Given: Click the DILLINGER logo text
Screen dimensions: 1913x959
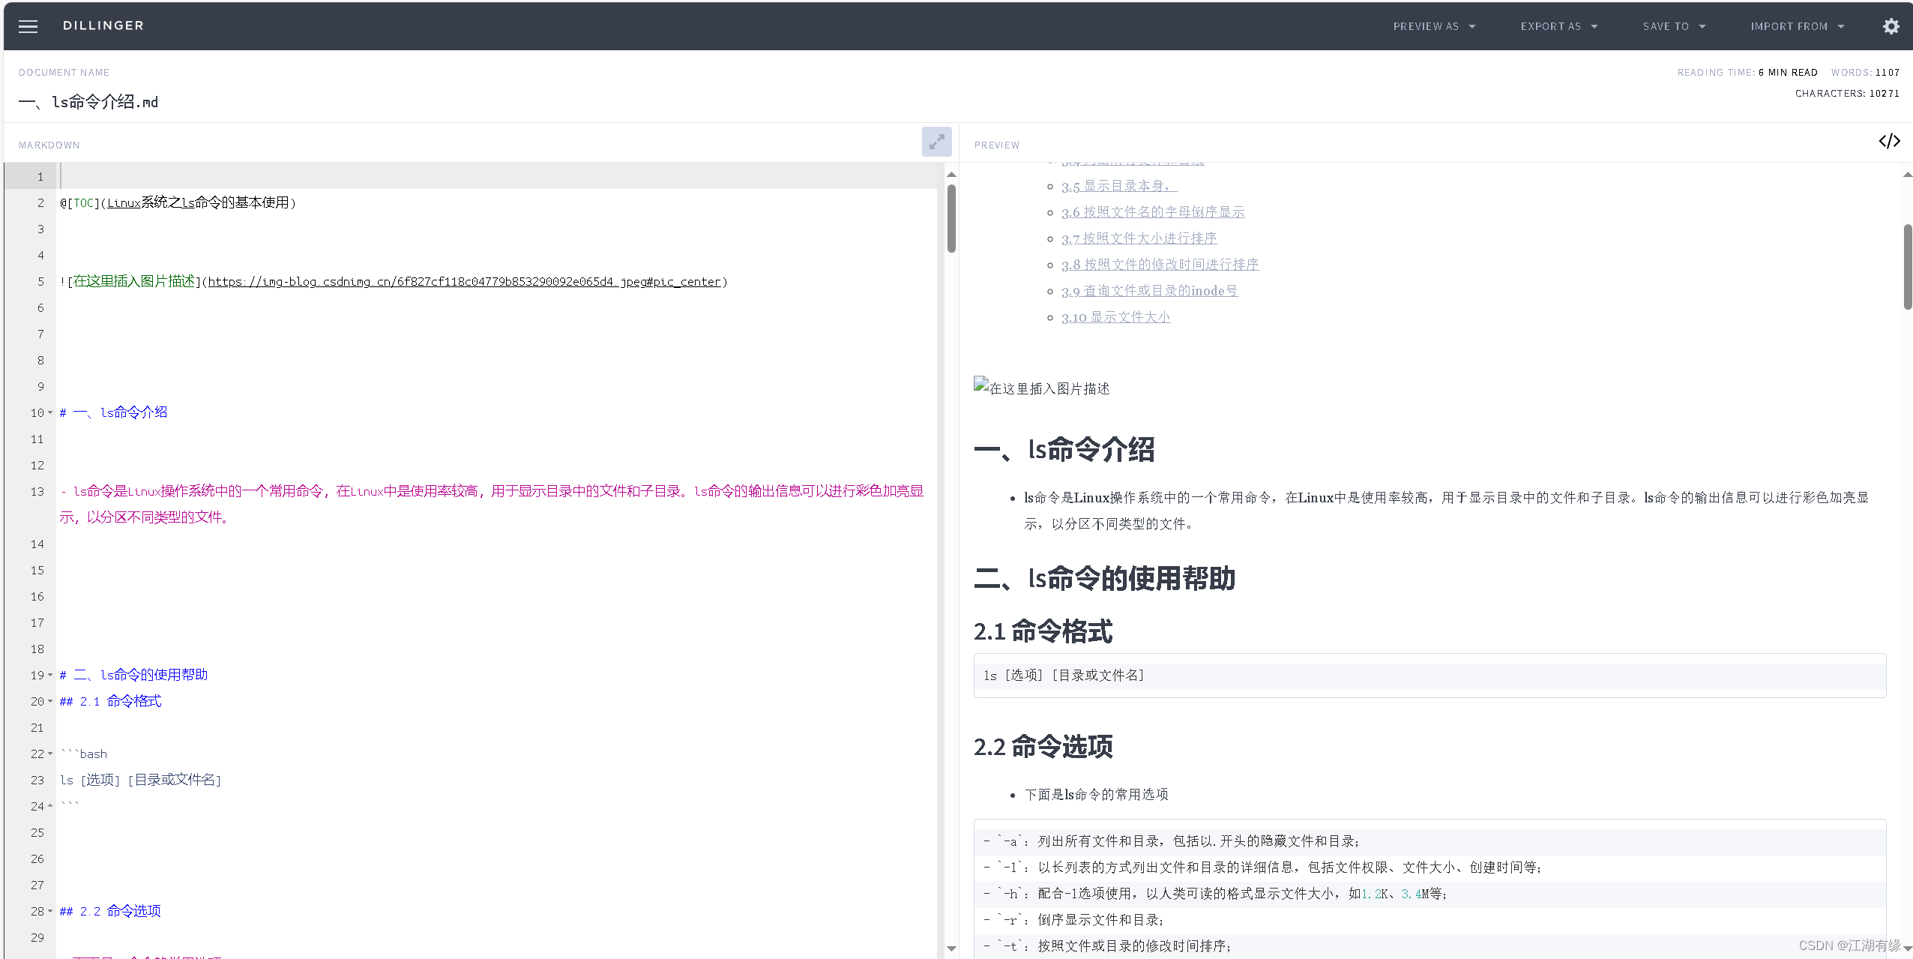Looking at the screenshot, I should [x=103, y=25].
